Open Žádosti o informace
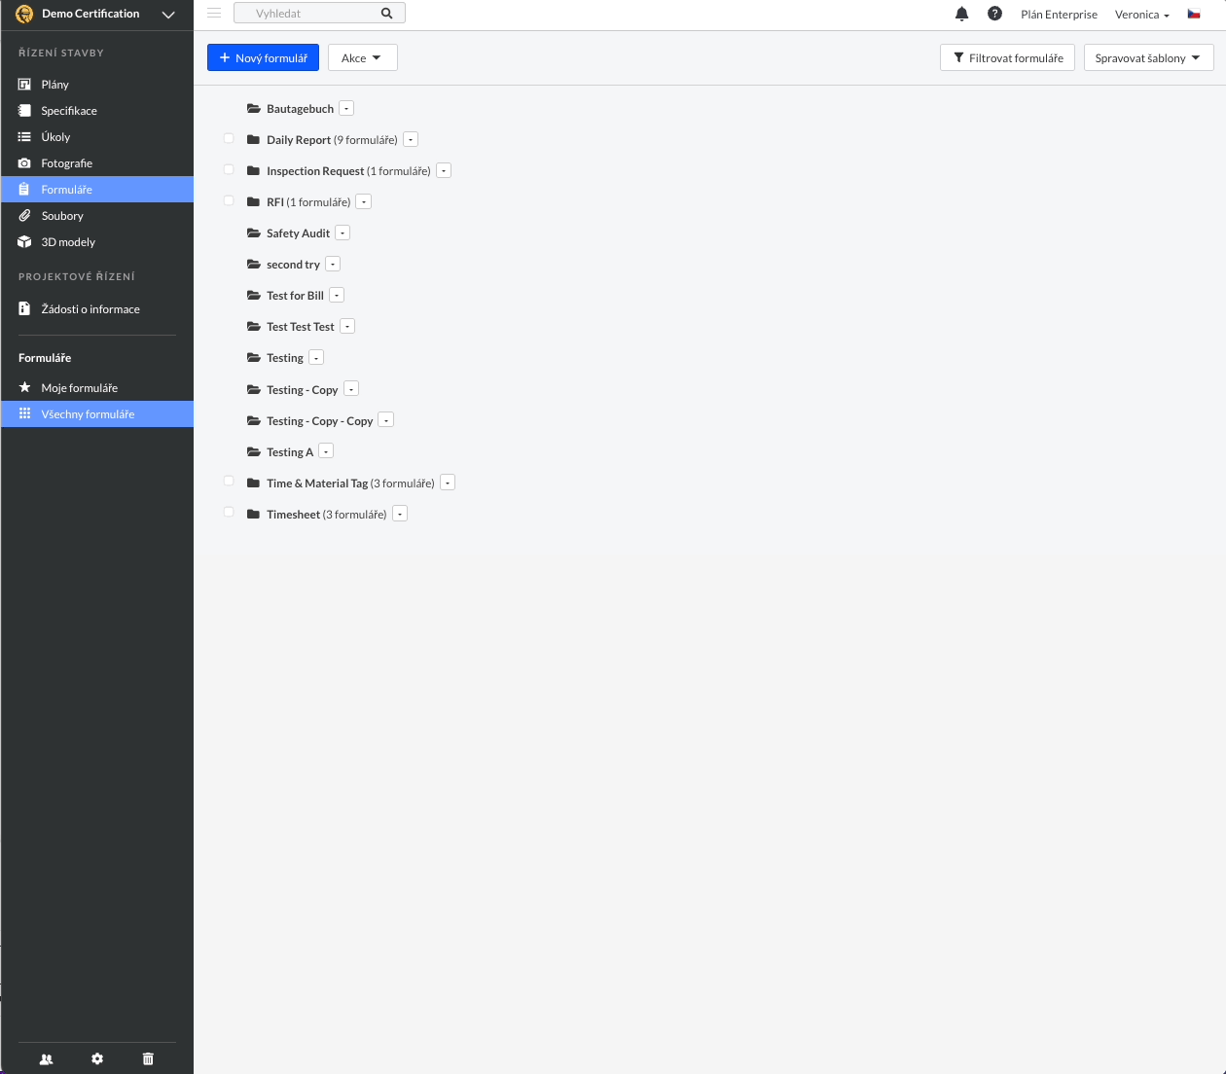 pyautogui.click(x=90, y=308)
